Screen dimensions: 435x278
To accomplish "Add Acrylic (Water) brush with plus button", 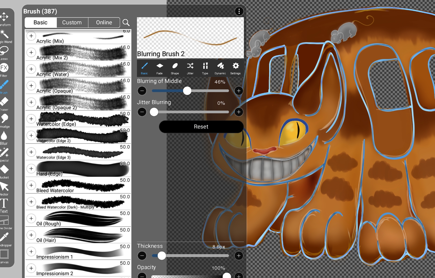I will (31, 69).
